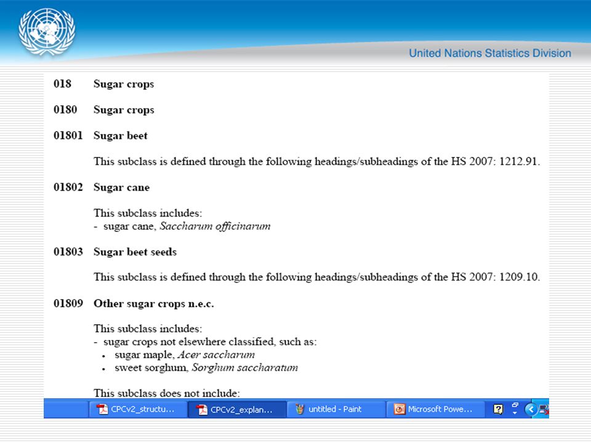This screenshot has height=443, width=591.
Task: Click 'Saccharum officinarum' italic text
Action: 215,226
